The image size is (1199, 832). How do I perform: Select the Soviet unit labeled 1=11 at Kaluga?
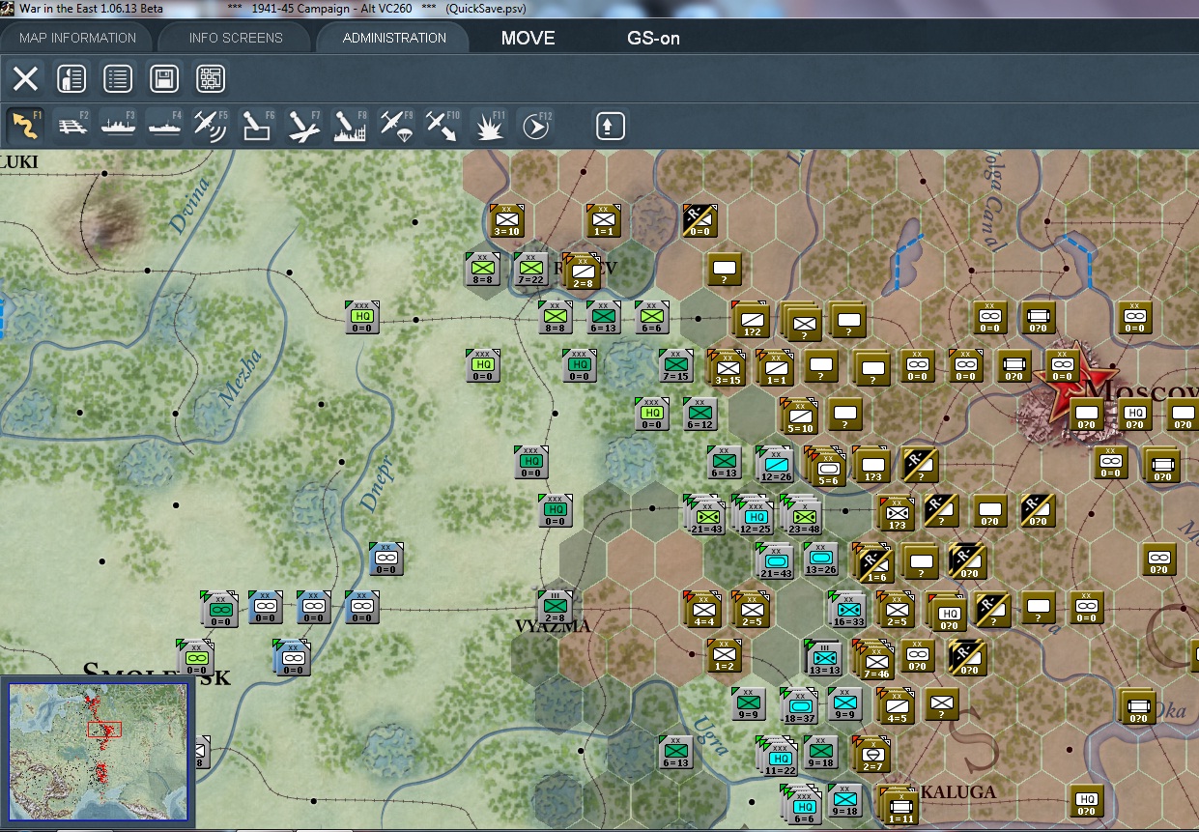(899, 805)
